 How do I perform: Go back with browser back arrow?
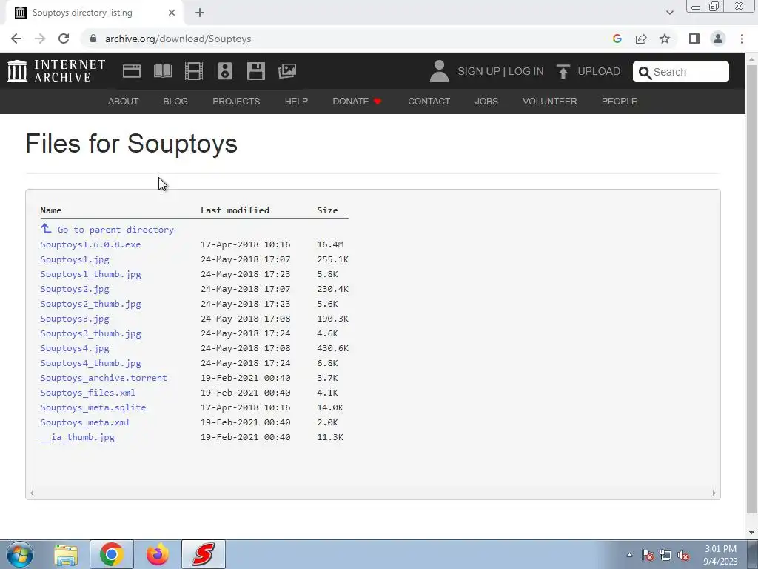(16, 39)
